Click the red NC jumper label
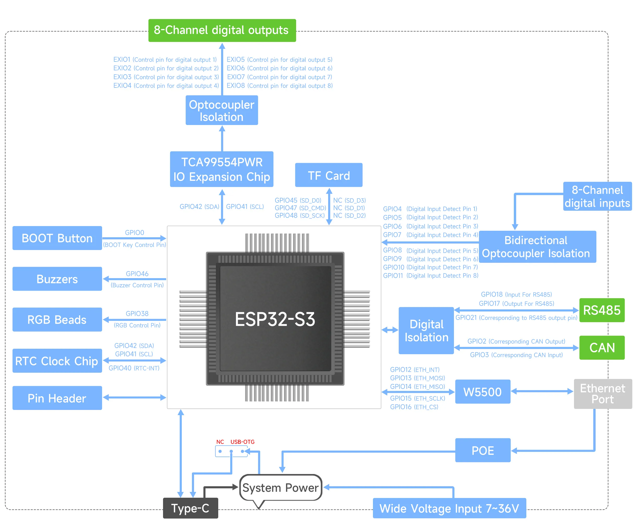The height and width of the screenshot is (530, 643). point(220,442)
